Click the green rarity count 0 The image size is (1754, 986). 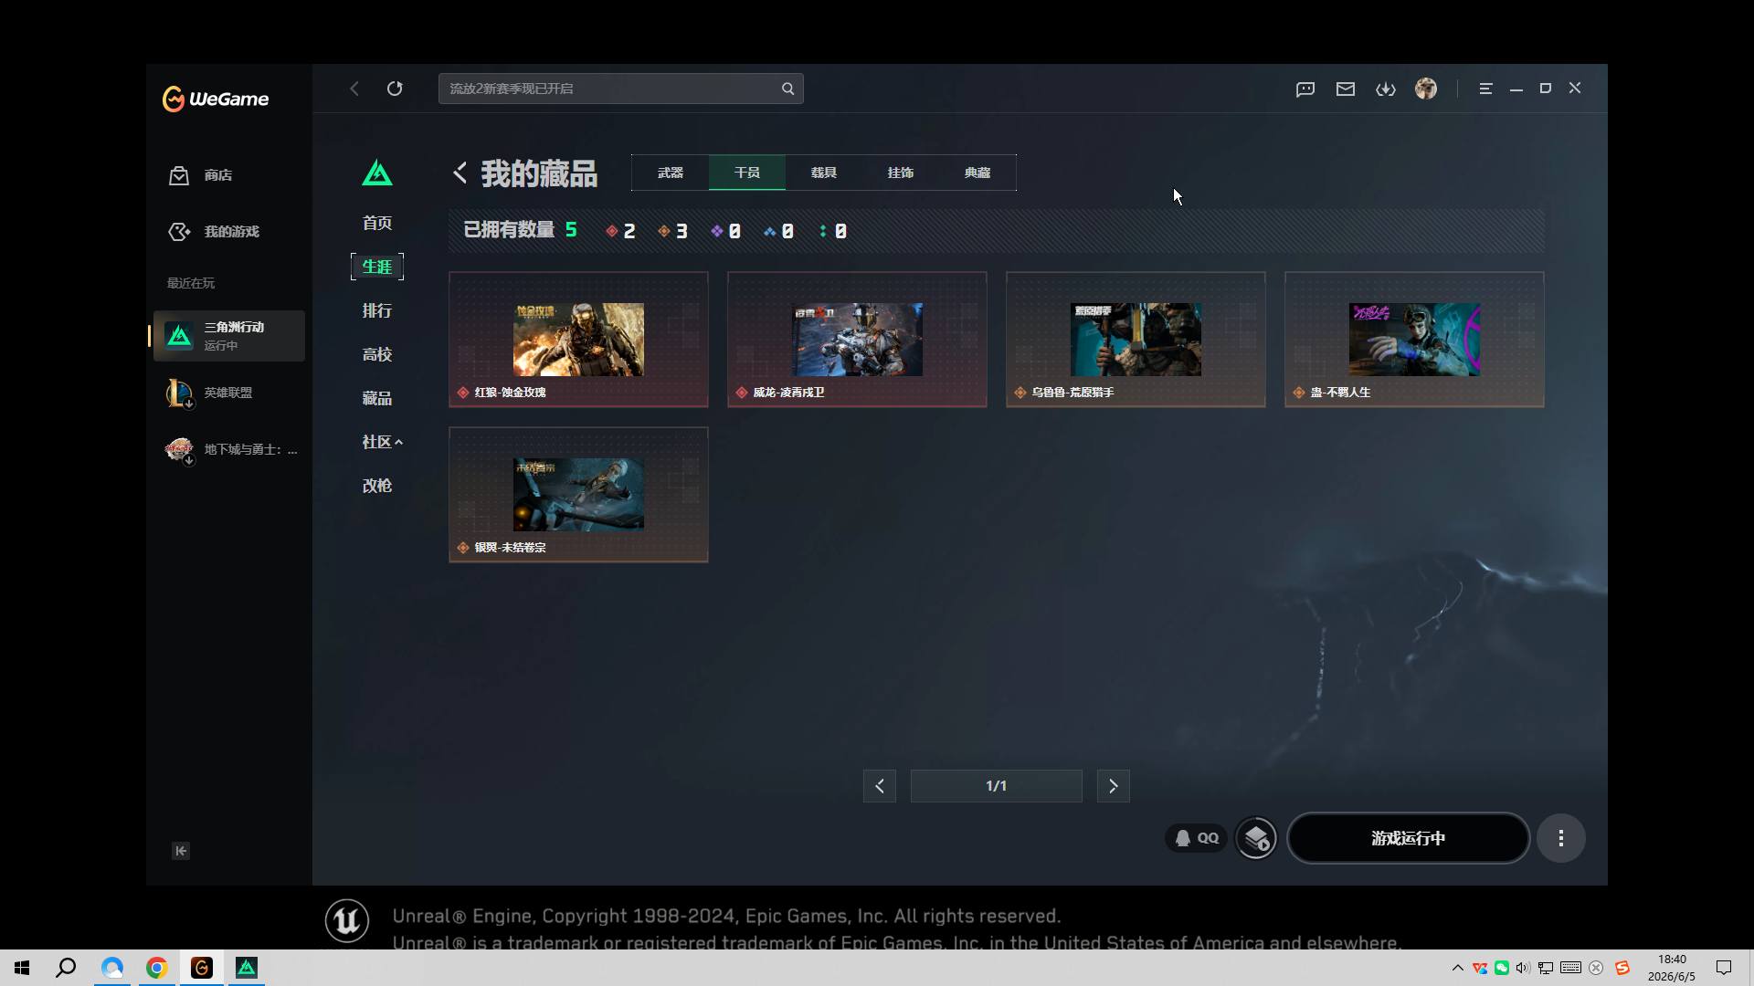point(833,232)
